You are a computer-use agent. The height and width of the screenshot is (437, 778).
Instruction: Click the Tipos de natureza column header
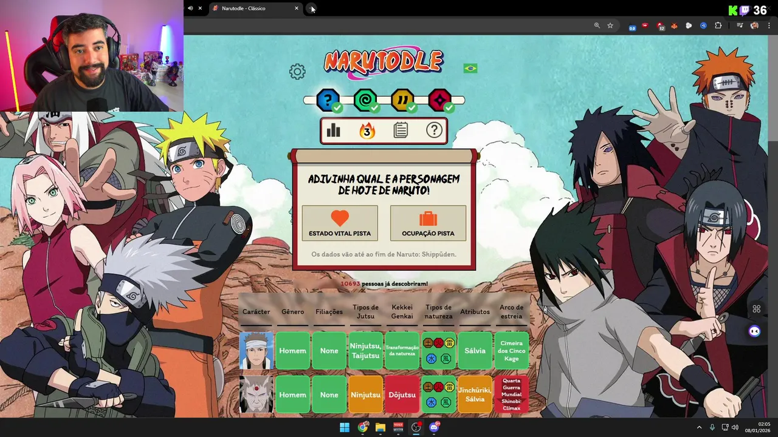(438, 311)
